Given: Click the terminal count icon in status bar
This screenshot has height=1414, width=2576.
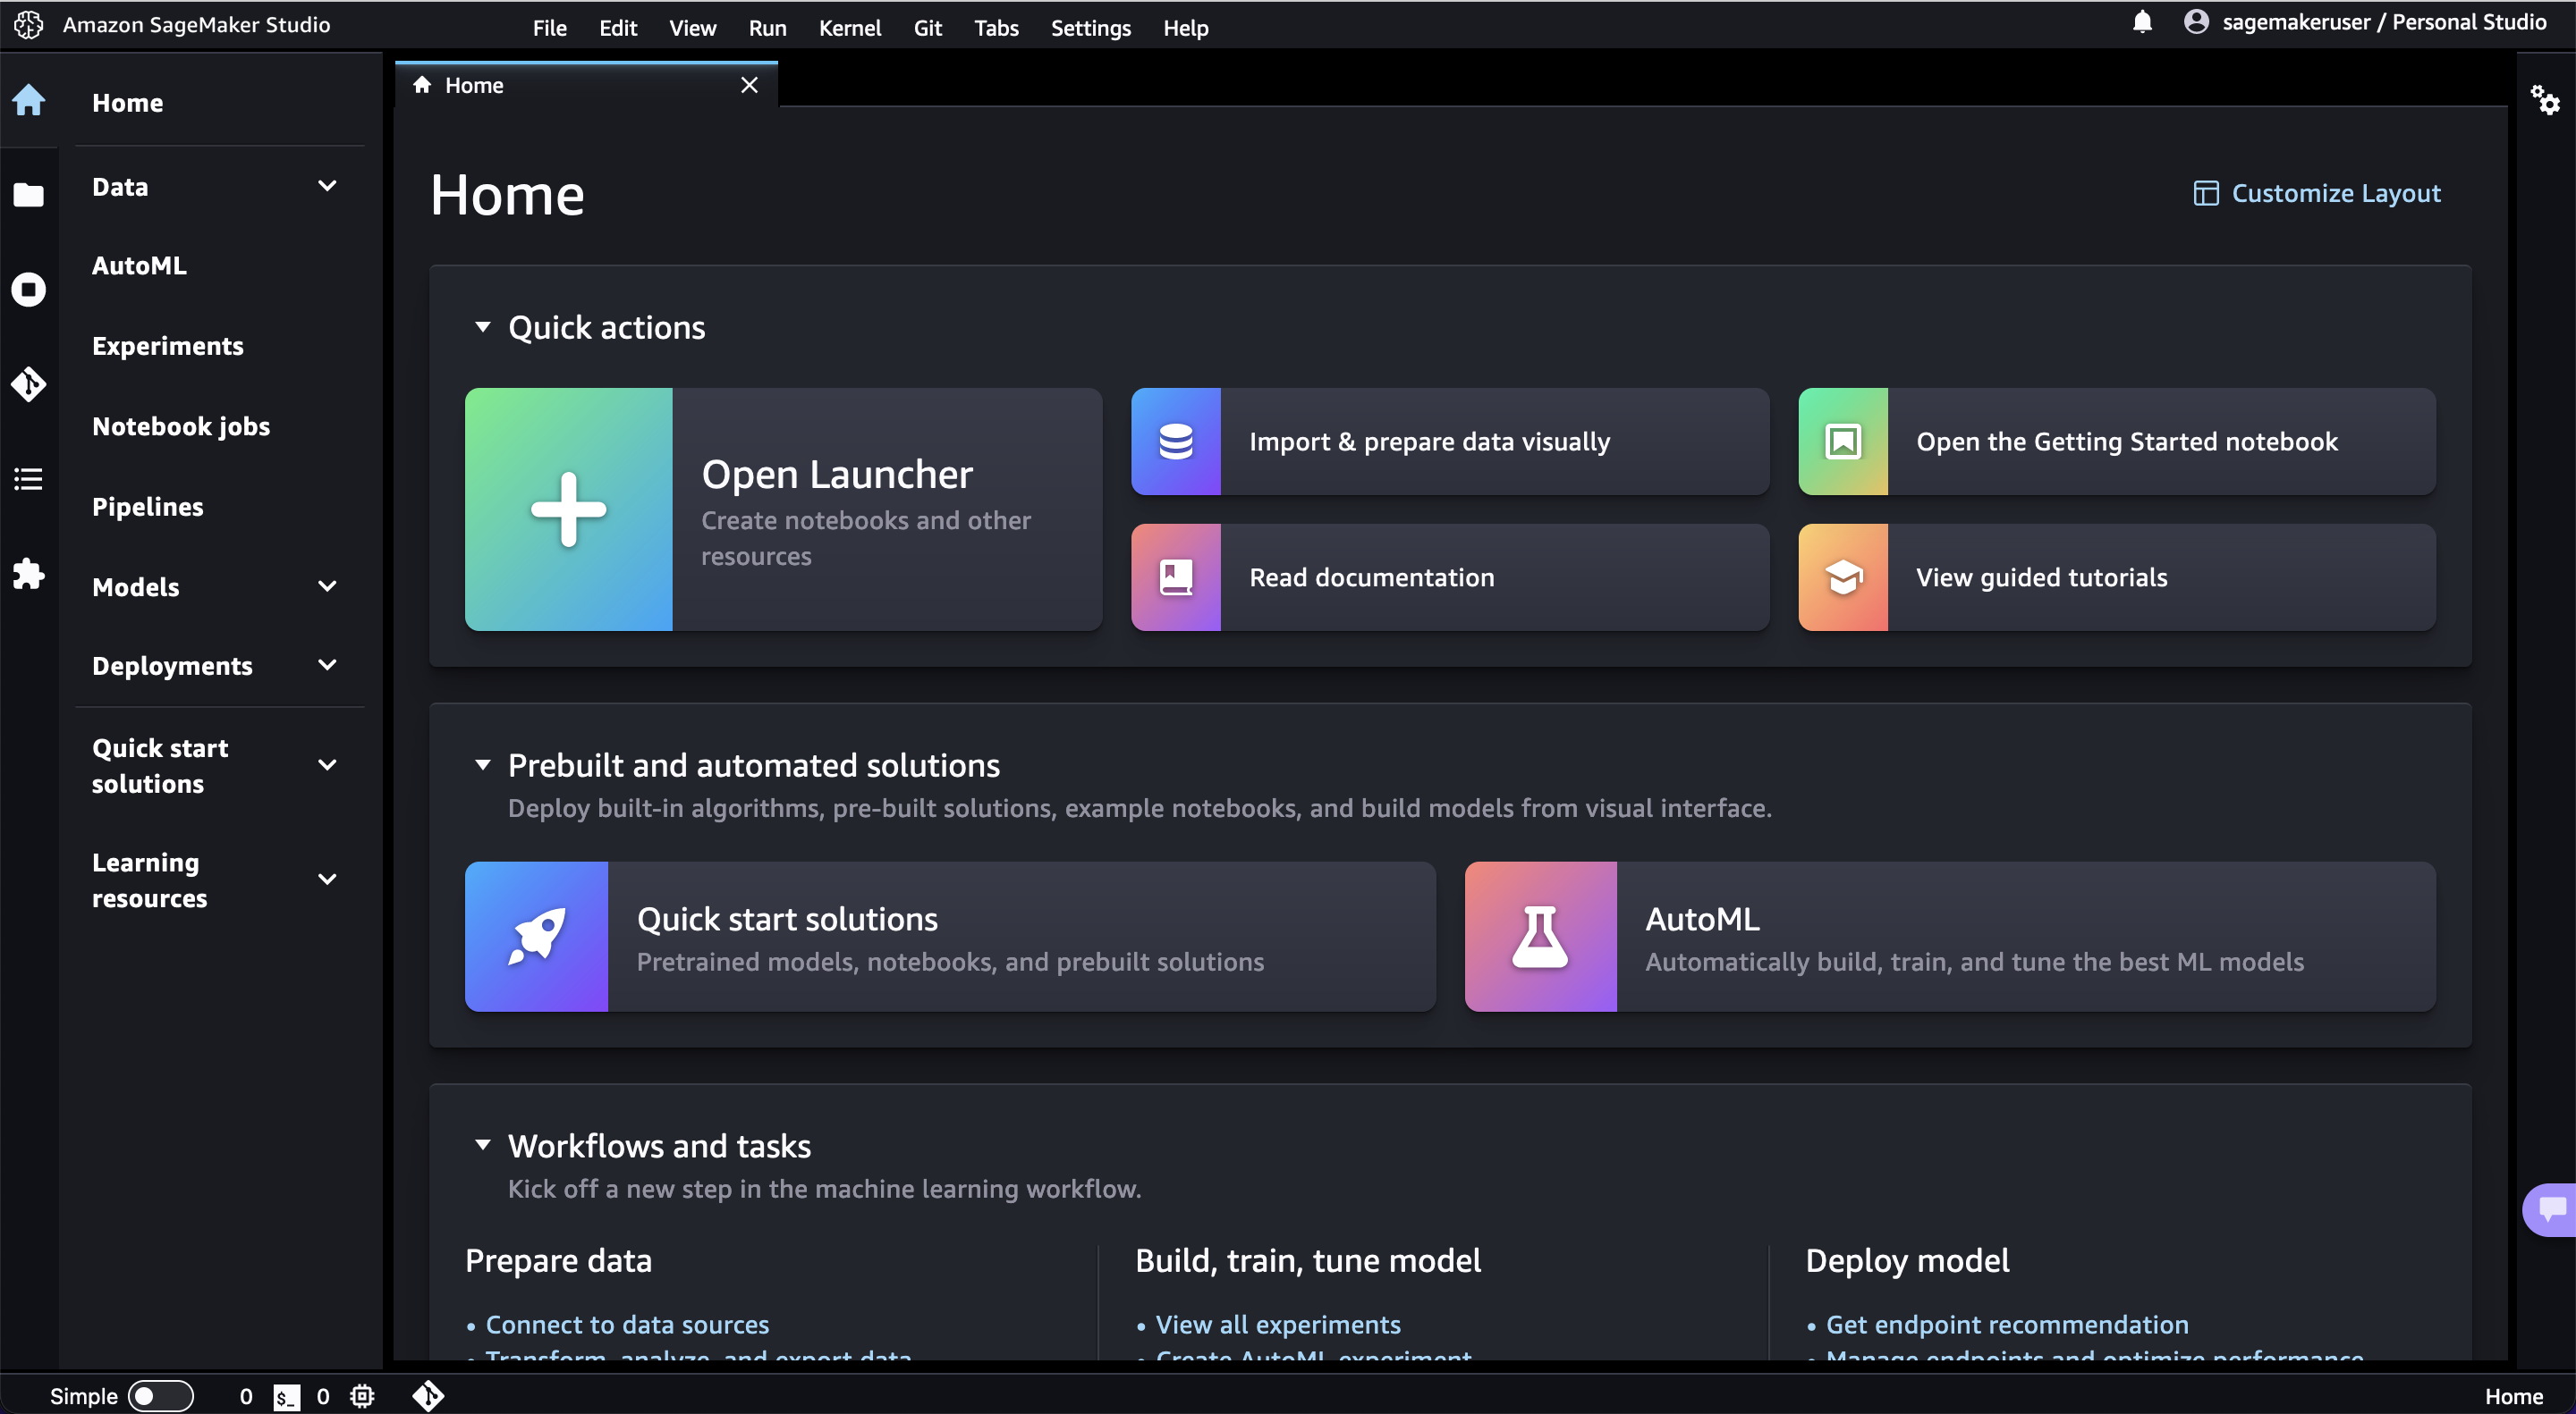Looking at the screenshot, I should click(x=286, y=1396).
